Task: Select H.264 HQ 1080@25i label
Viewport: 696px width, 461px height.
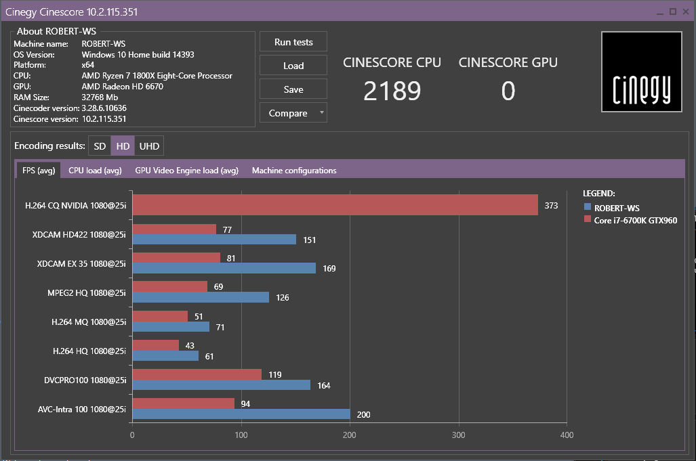Action: [89, 351]
